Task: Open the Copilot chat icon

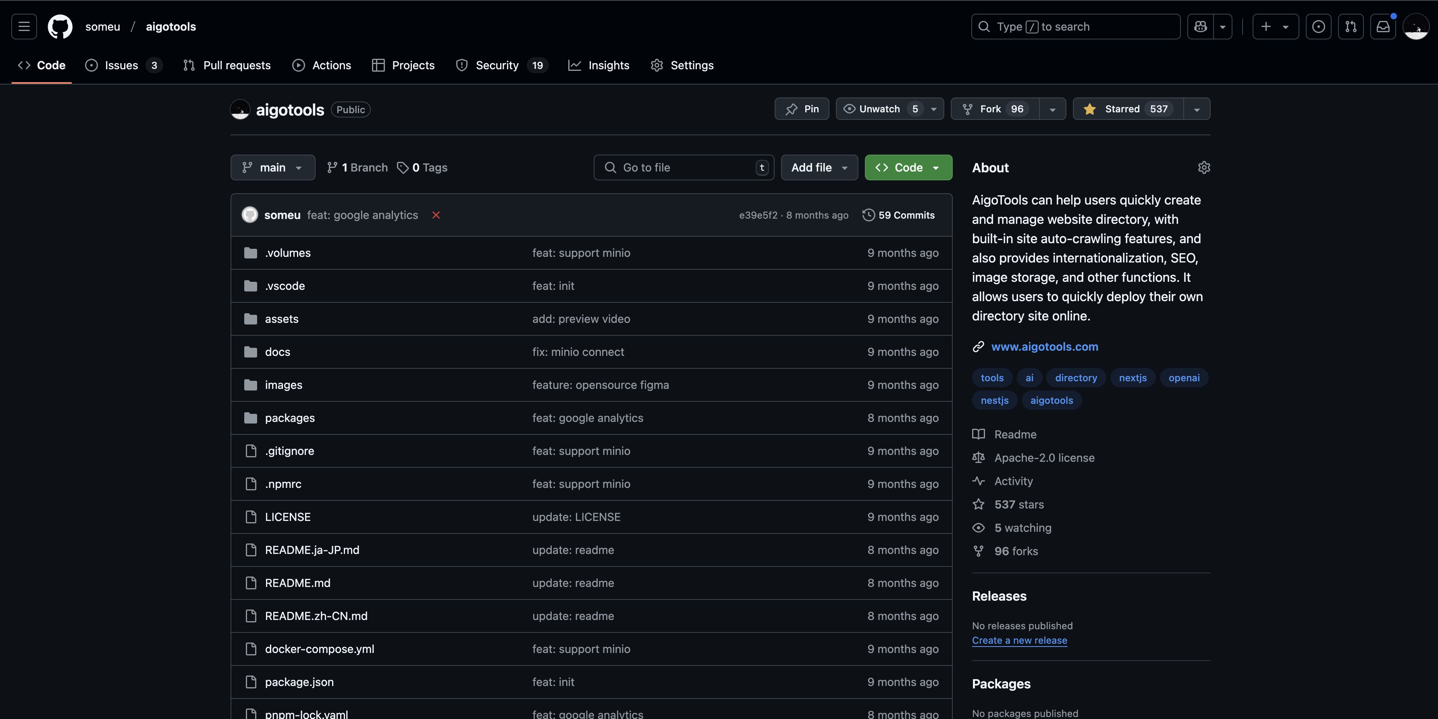Action: click(x=1200, y=27)
